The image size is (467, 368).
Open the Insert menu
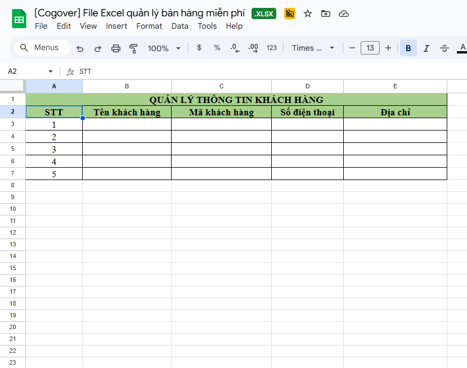coord(116,26)
